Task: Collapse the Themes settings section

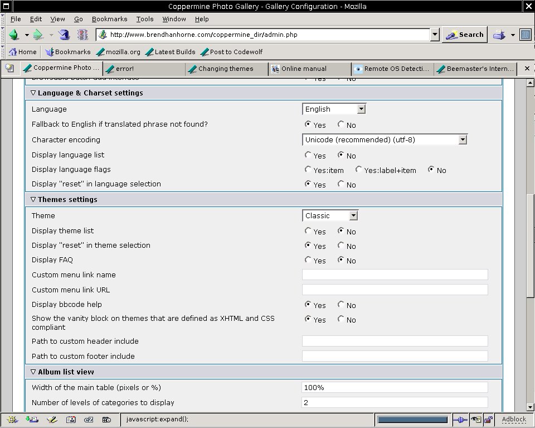Action: coord(33,199)
